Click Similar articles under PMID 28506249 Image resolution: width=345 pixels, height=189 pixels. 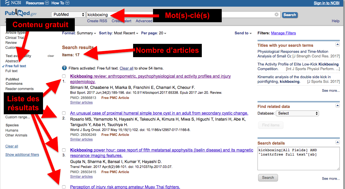pos(81,139)
